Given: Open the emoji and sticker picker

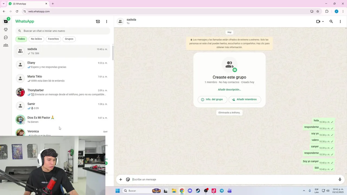Looking at the screenshot, I should (x=128, y=179).
